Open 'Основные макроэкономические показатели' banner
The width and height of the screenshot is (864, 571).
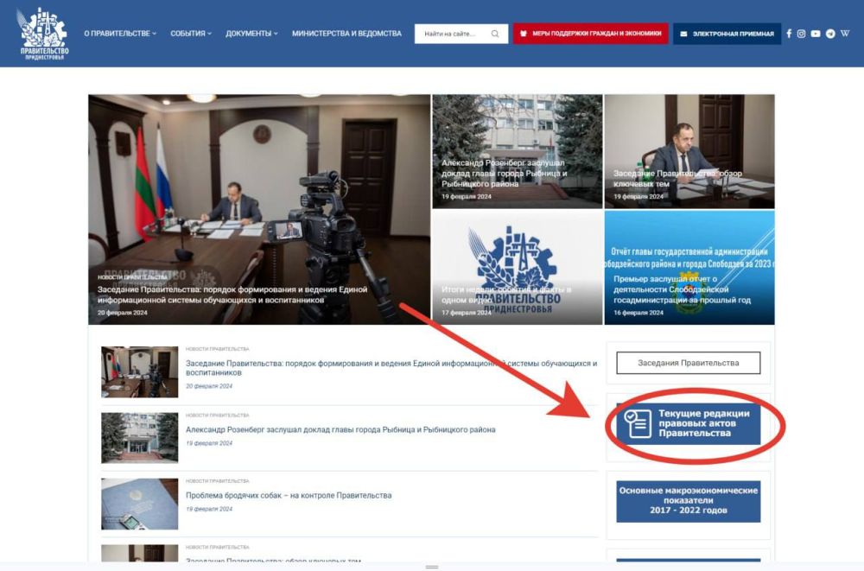coord(688,501)
